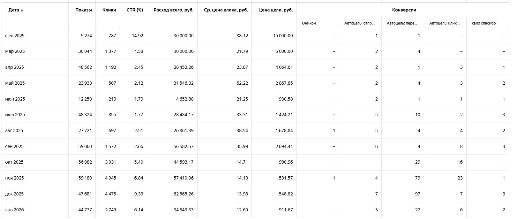Screen dimensions: 517x219
Task: Click average click price 62.22
Action: point(242,83)
